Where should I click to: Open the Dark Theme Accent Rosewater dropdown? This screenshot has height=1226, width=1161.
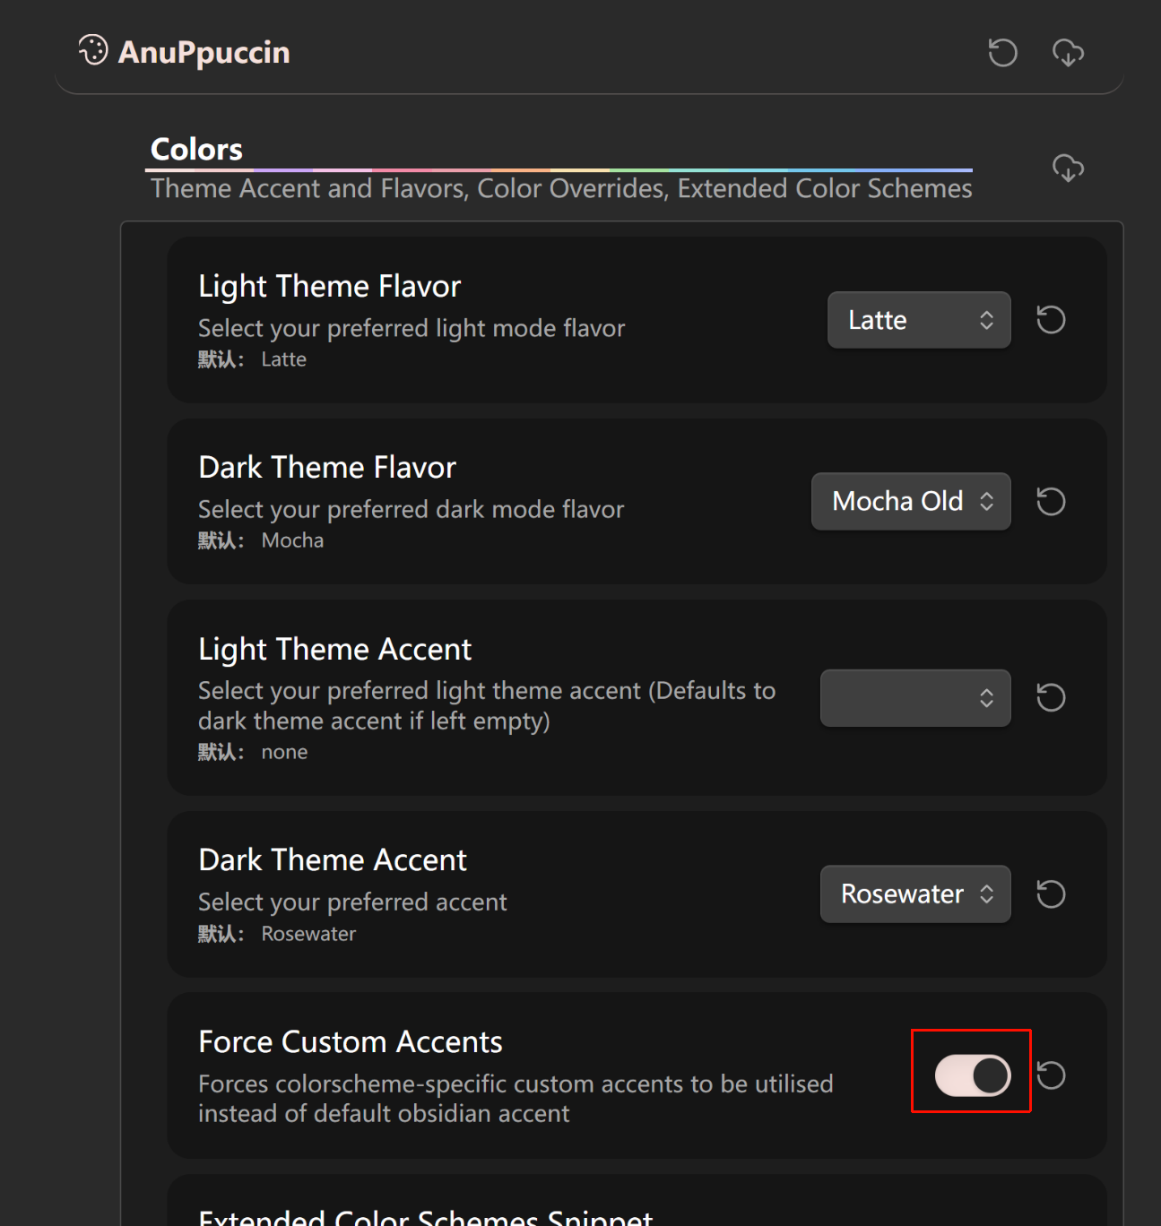915,894
